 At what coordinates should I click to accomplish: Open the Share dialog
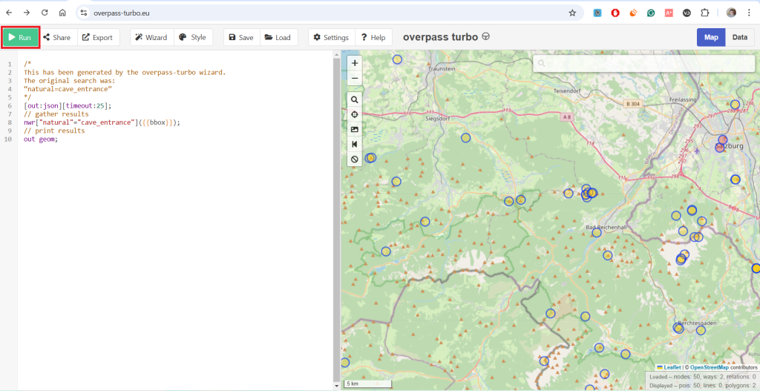point(56,37)
